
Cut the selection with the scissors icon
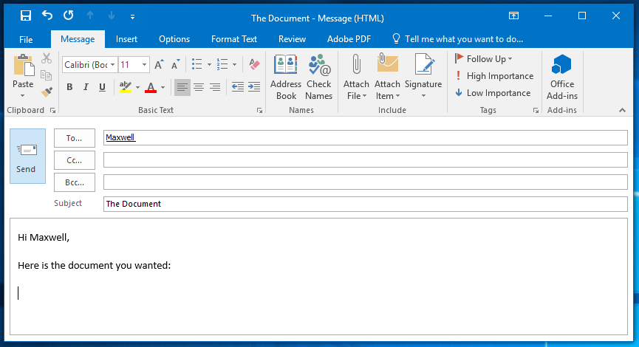[x=47, y=58]
